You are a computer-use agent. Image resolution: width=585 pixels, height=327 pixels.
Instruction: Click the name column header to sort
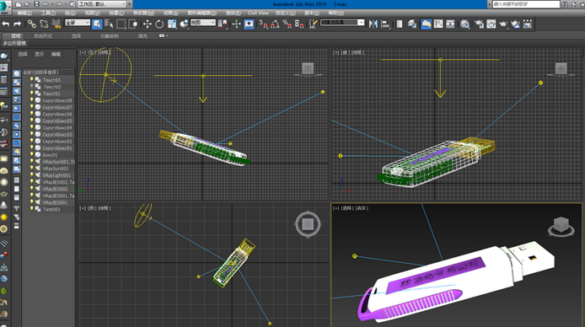point(49,72)
